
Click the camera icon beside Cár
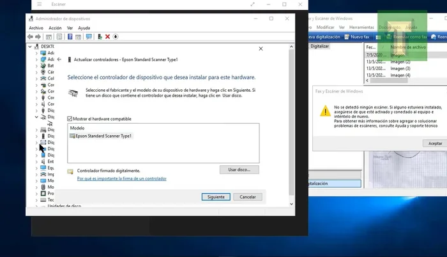pyautogui.click(x=43, y=72)
